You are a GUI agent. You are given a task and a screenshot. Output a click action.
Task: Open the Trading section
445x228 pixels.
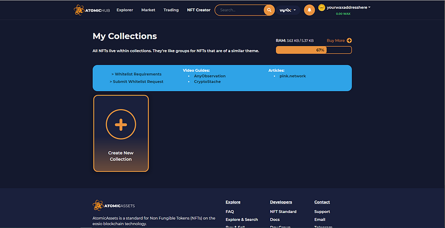(171, 10)
